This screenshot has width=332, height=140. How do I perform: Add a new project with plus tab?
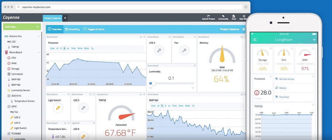coord(65,18)
